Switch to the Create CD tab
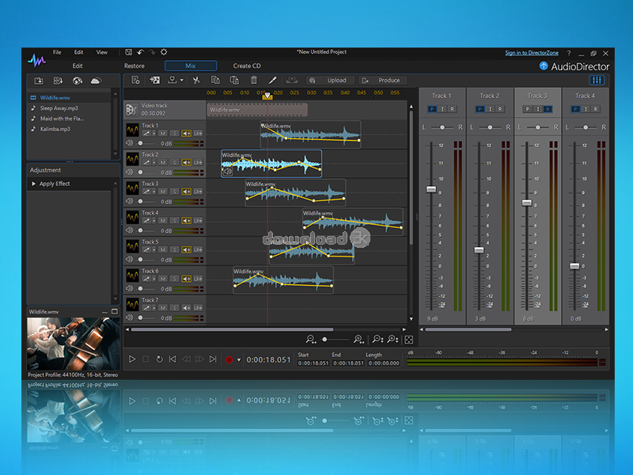The image size is (633, 475). [x=247, y=66]
